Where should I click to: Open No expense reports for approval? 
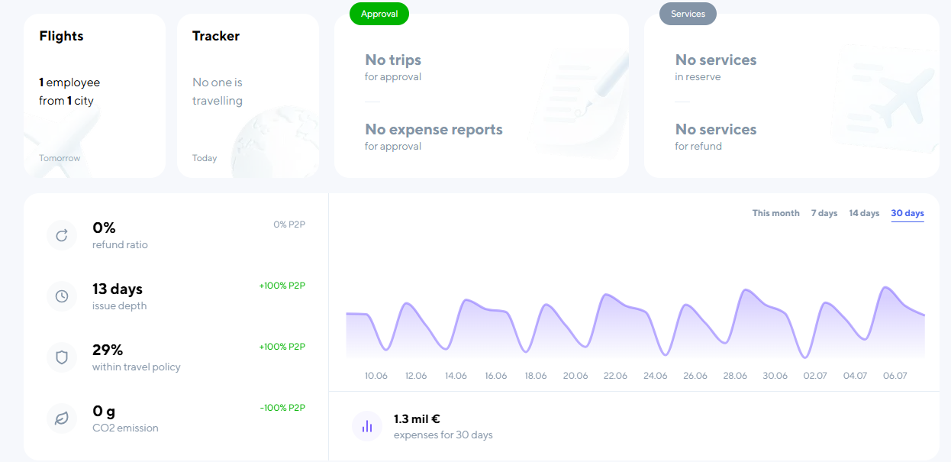(434, 137)
